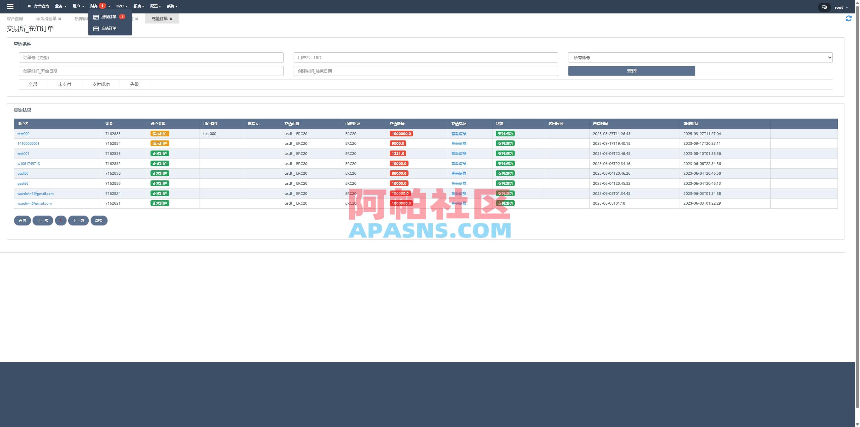860x427 pixels.
Task: Click the hamburger menu icon top-left
Action: click(x=10, y=6)
